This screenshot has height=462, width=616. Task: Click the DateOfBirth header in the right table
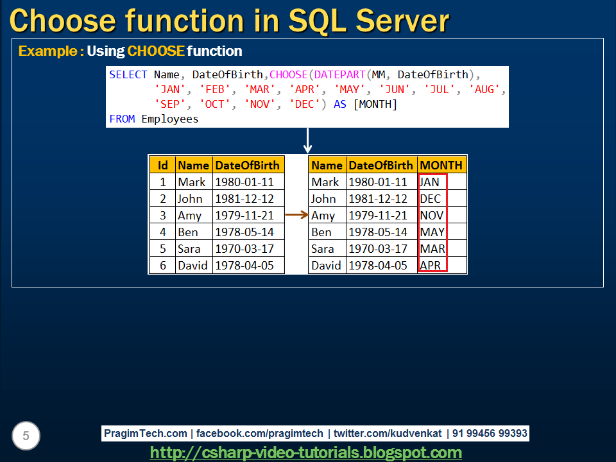381,165
